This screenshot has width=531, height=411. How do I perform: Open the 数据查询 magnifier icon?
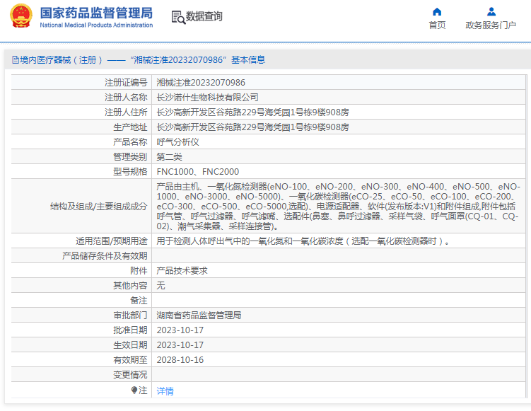(178, 17)
